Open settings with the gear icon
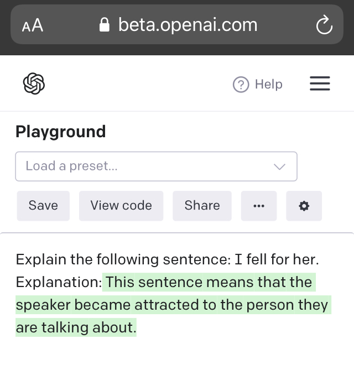Viewport: 354px width, 375px height. click(x=304, y=206)
